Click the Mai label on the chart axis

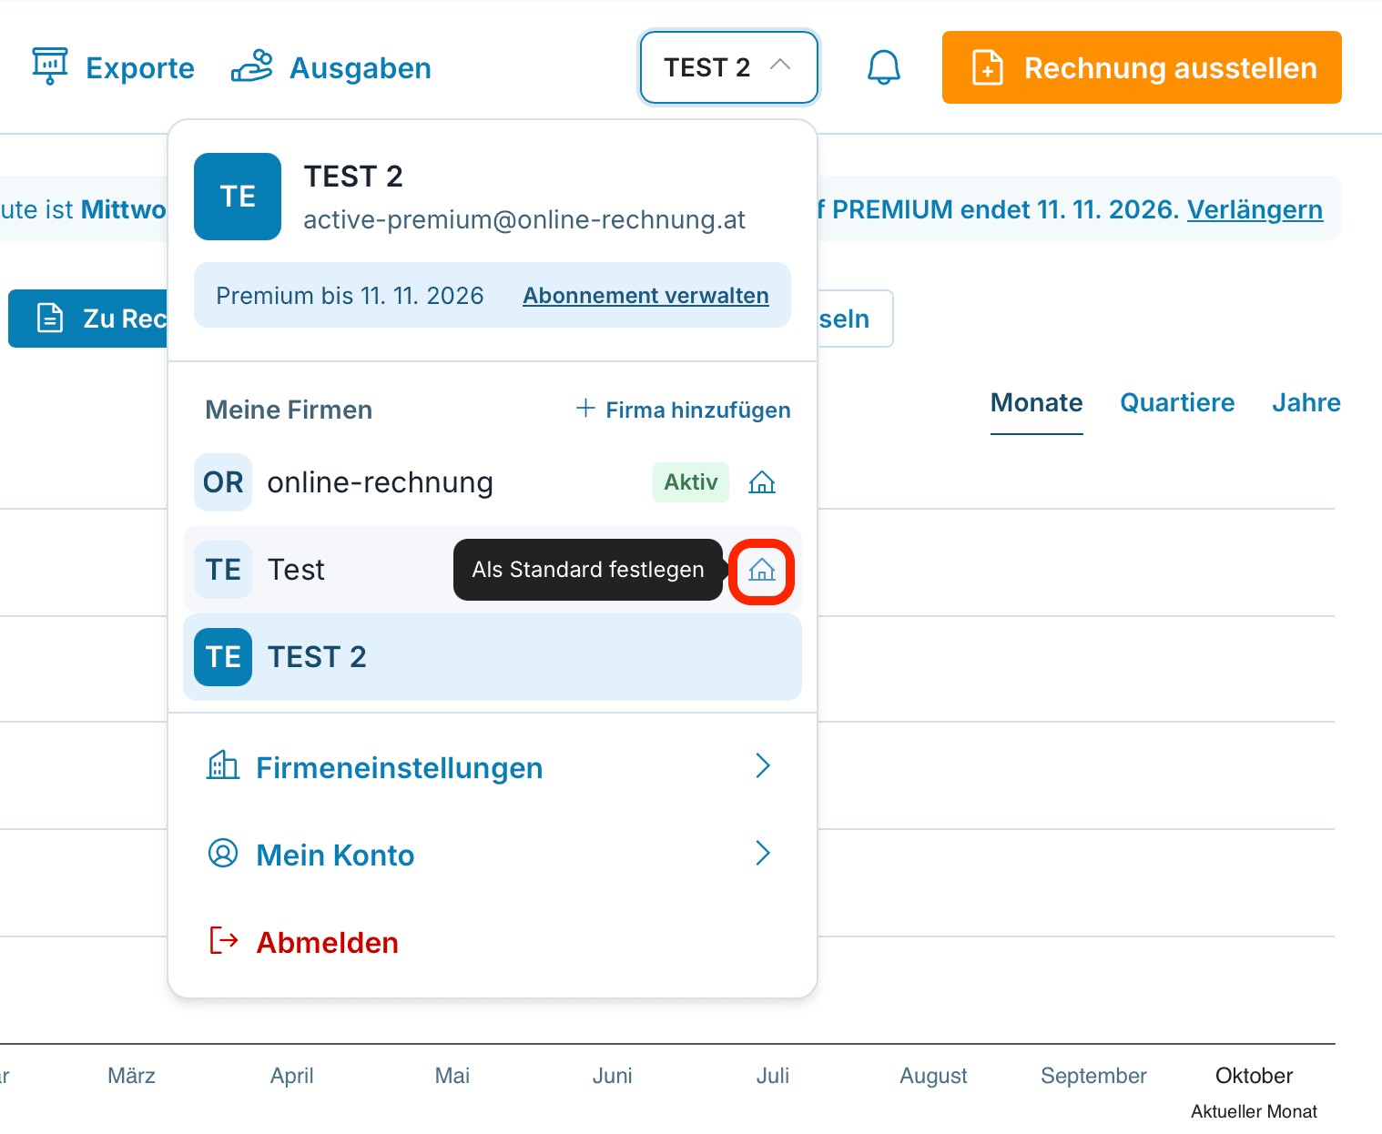tap(452, 1076)
